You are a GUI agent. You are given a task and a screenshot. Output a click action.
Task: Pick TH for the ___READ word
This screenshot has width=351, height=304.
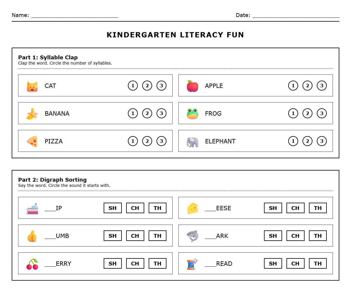[318, 263]
